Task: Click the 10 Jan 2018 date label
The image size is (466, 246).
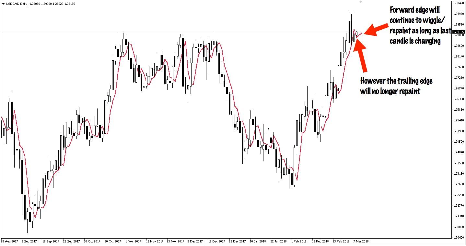Action: coord(258,241)
